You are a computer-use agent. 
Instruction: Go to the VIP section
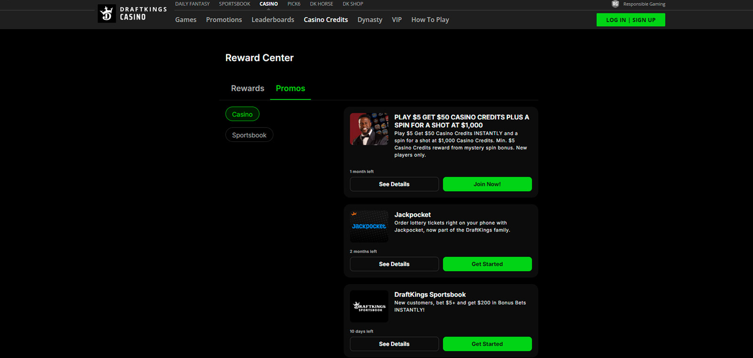397,20
